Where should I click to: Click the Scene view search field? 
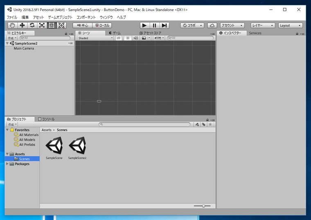pos(190,38)
